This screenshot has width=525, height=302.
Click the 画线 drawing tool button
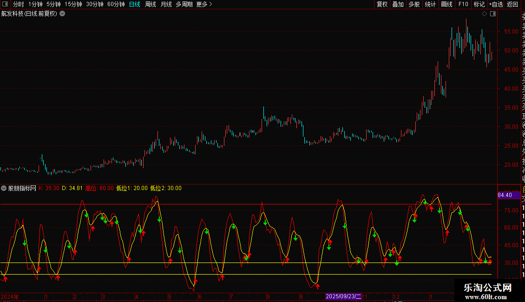click(x=446, y=4)
